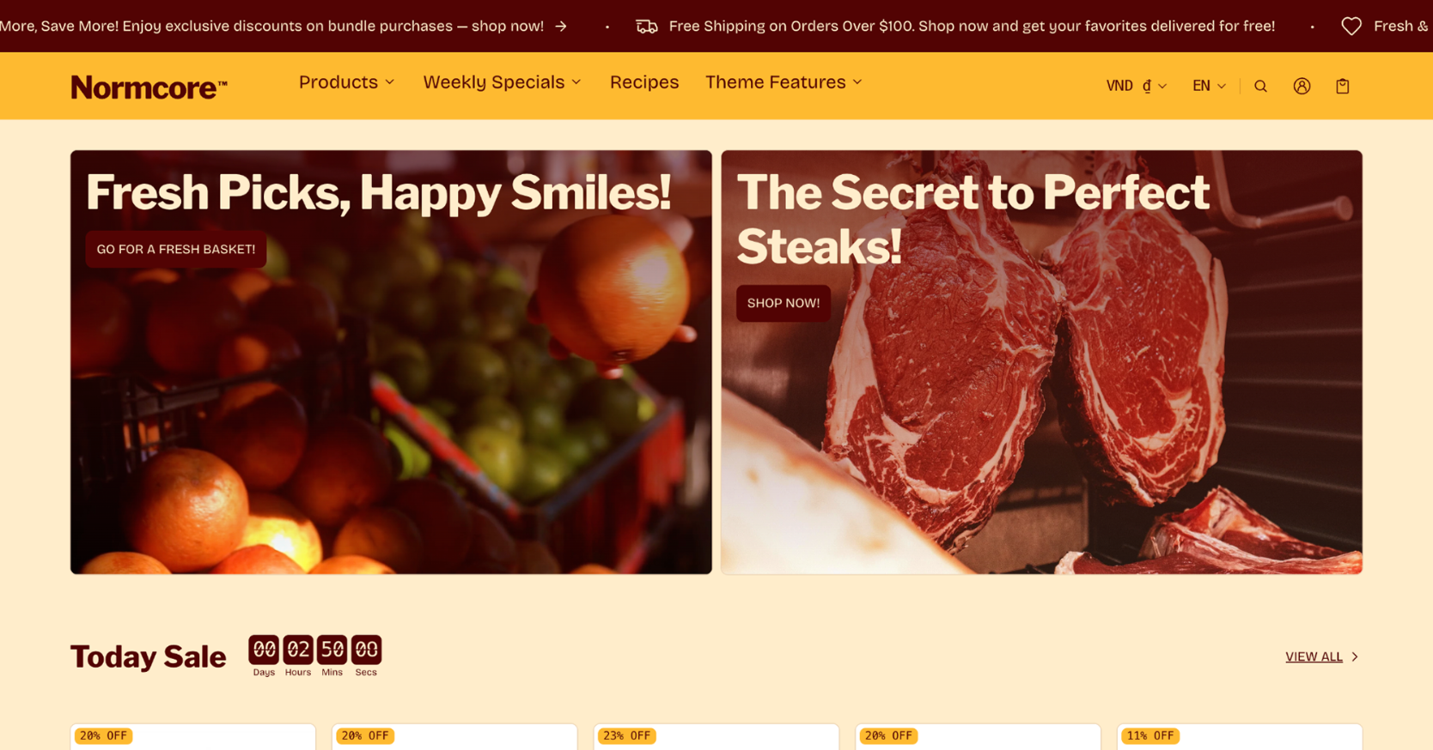Expand the Products dropdown menu
Image resolution: width=1433 pixels, height=750 pixels.
pos(347,82)
